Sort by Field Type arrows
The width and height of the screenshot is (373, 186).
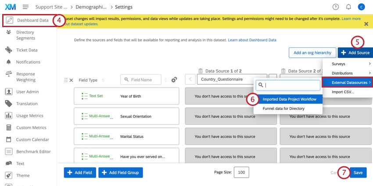pos(103,80)
